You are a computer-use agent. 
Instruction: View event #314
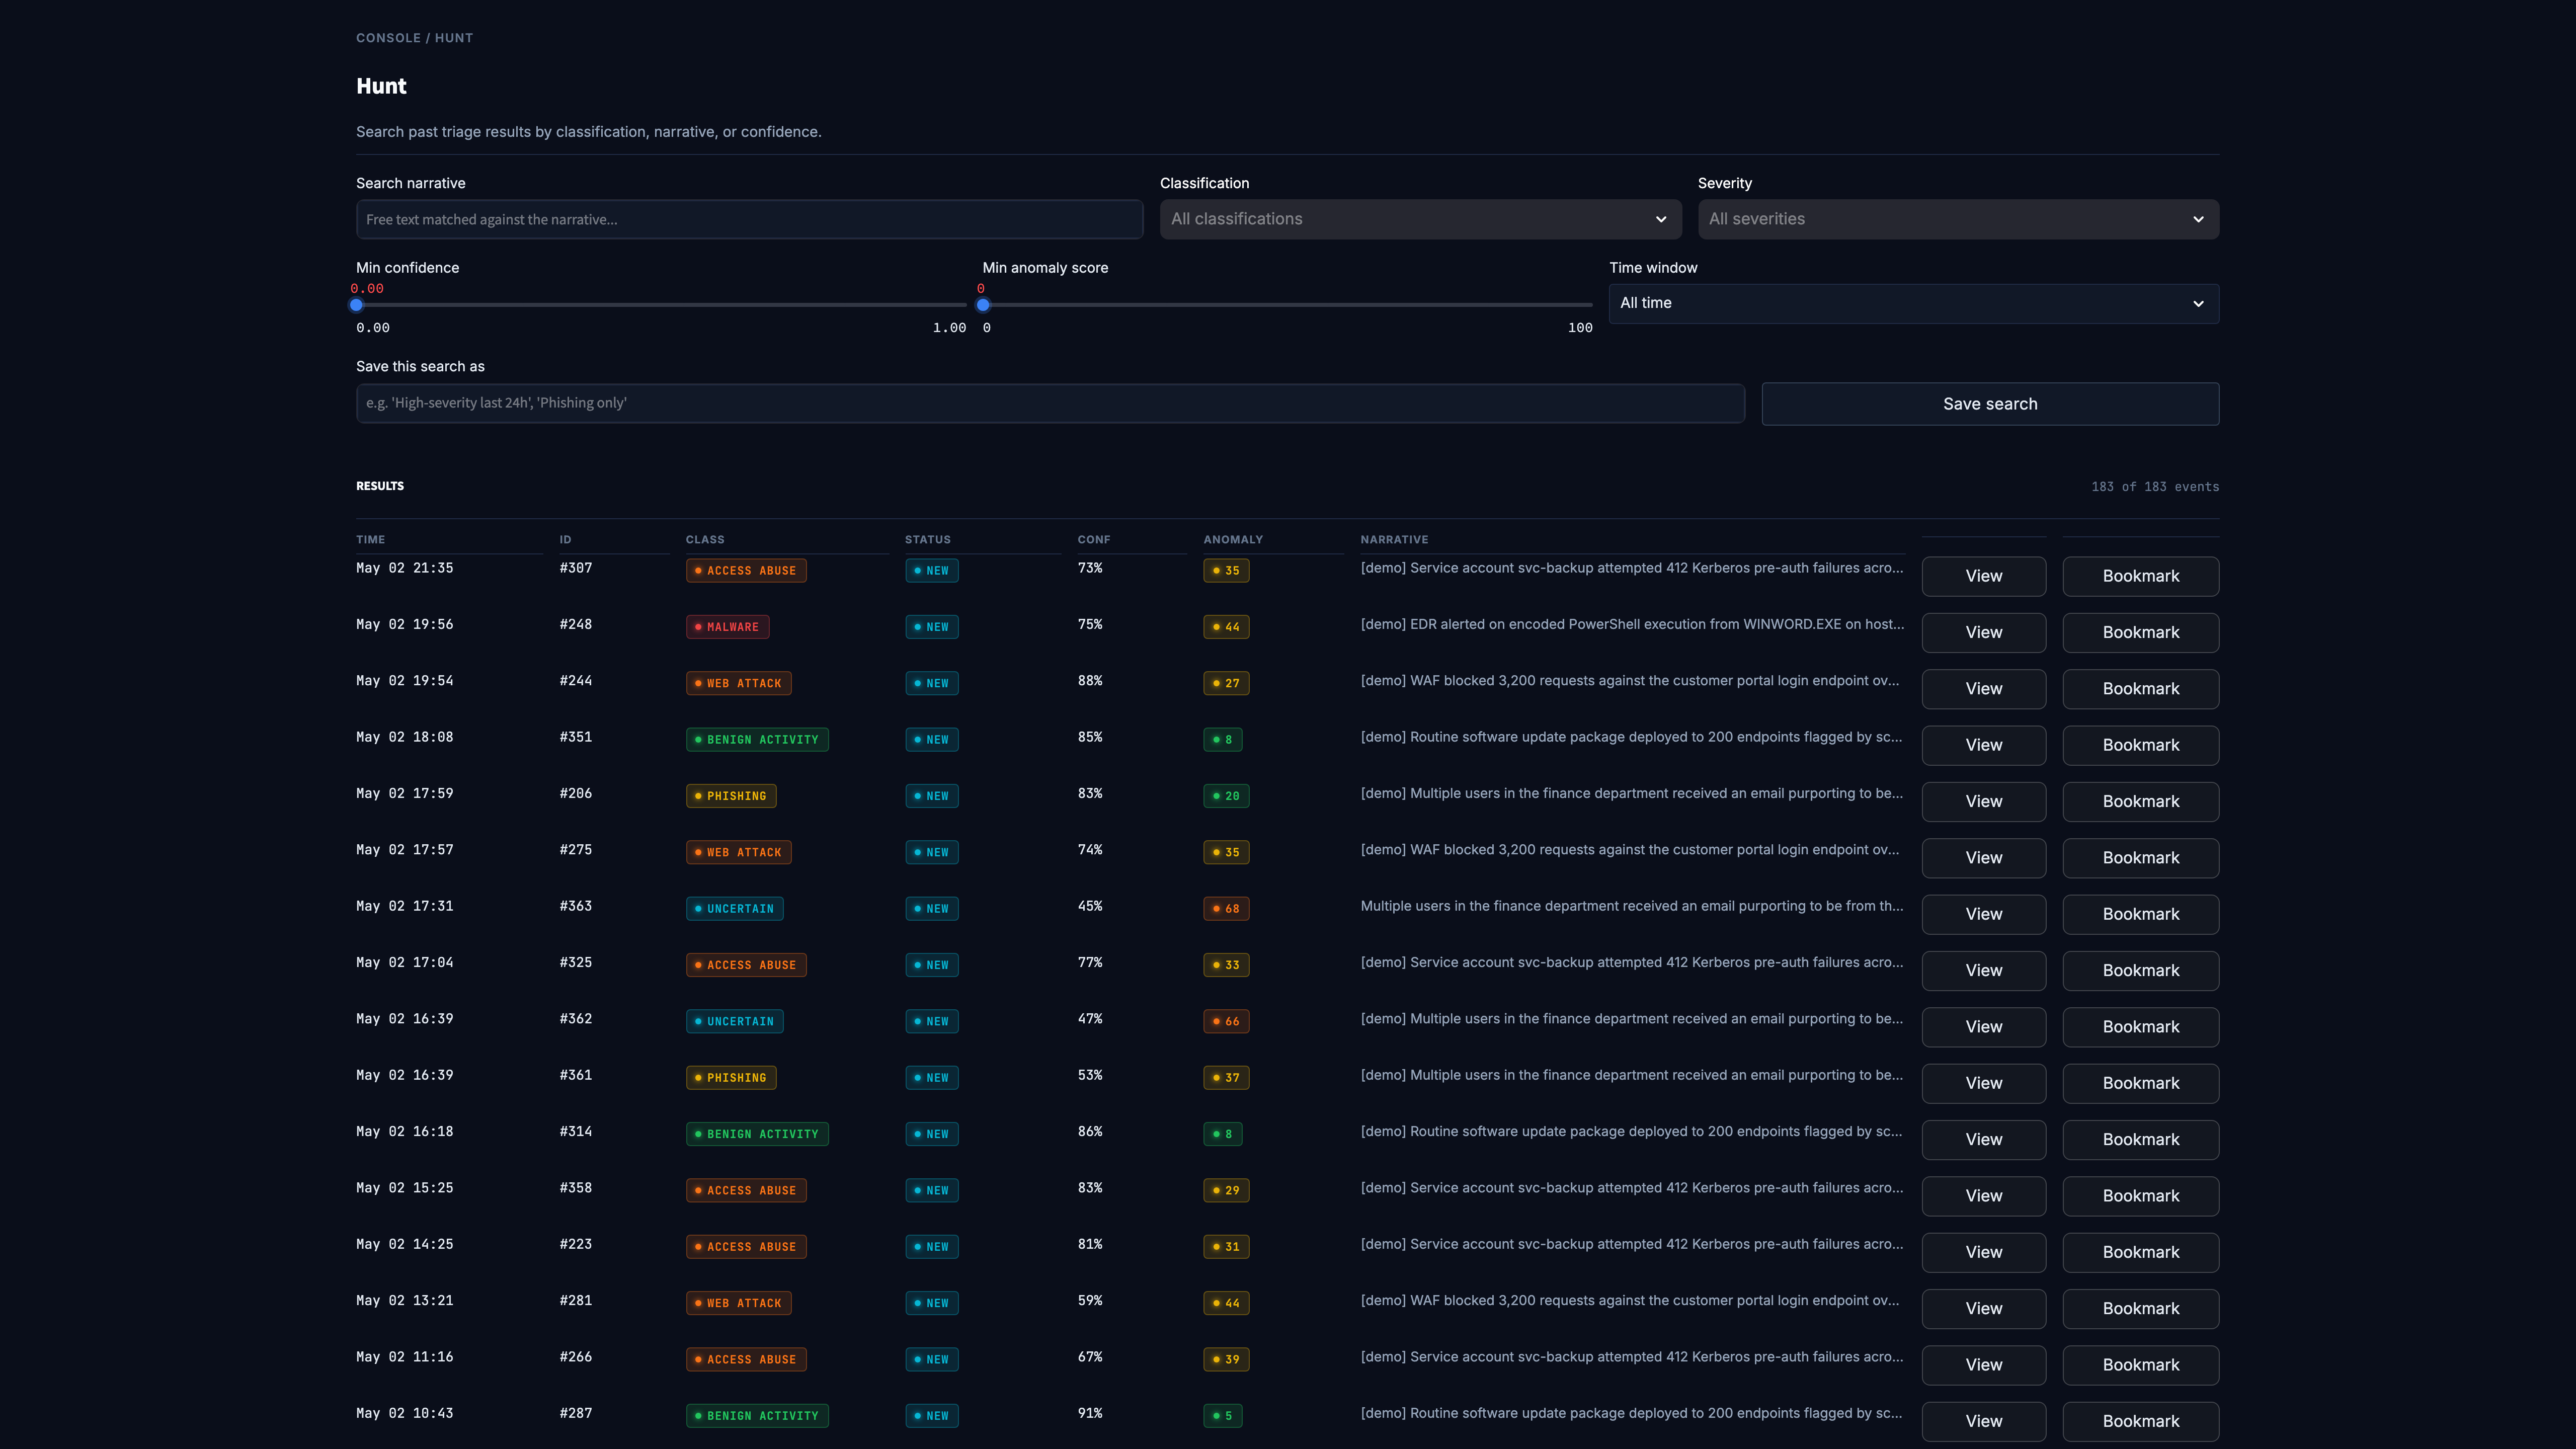point(1984,1140)
